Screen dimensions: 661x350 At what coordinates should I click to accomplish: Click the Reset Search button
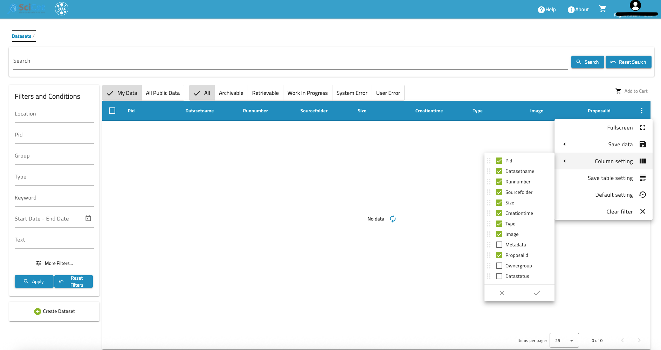[628, 62]
